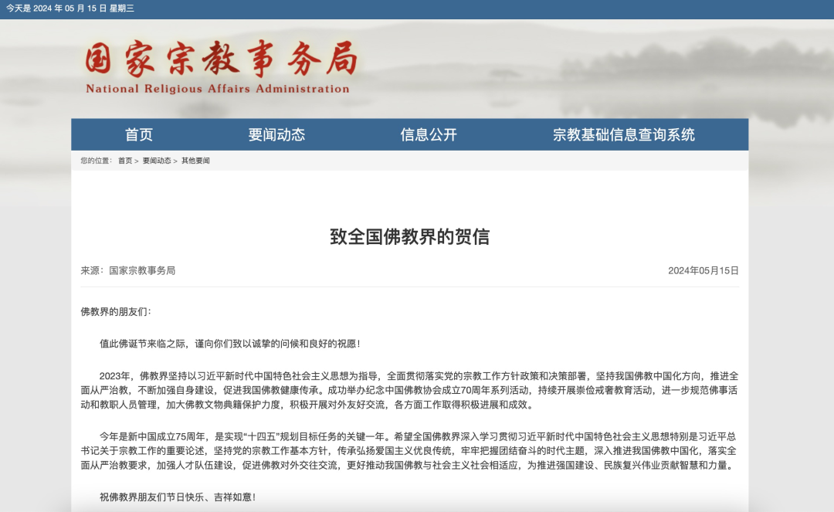The image size is (834, 512).
Task: Open the 首页 navigation menu item
Action: coord(139,134)
